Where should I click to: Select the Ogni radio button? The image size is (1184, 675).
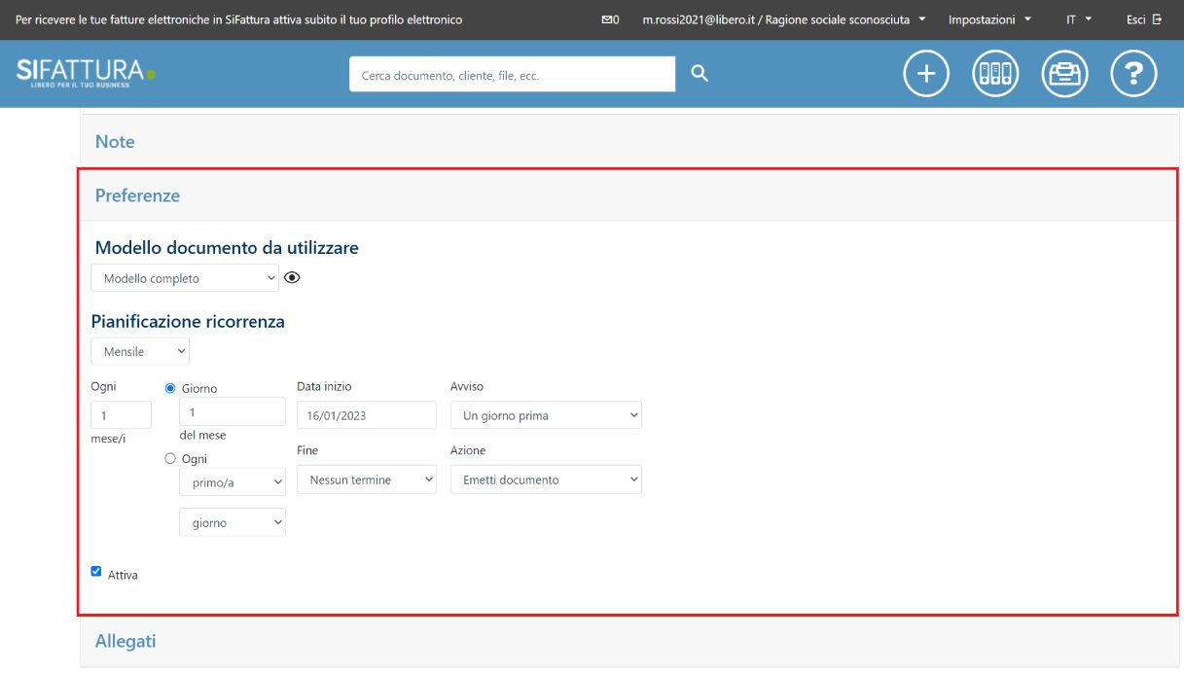coord(170,458)
